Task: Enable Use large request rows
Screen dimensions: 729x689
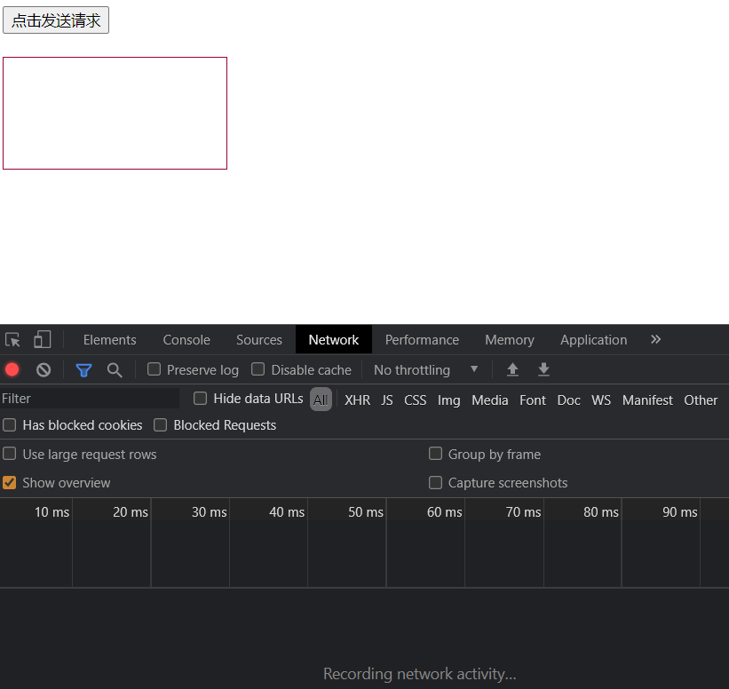Action: coord(9,454)
